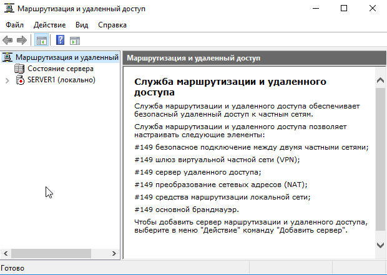Select SERVER1 (локально) in the tree

[61, 80]
